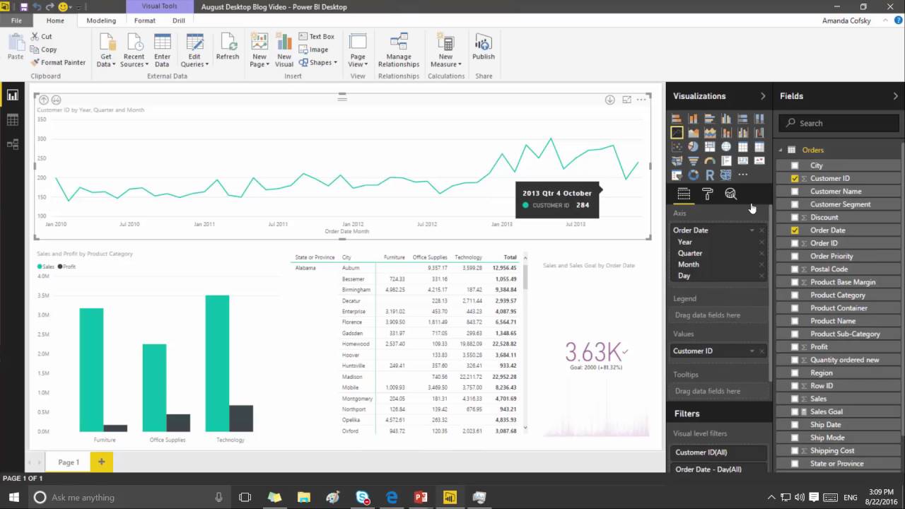Choose the Donut chart visualization

click(x=693, y=175)
